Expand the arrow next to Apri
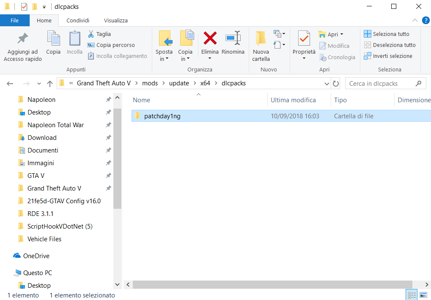This screenshot has height=300, width=431. coord(342,34)
